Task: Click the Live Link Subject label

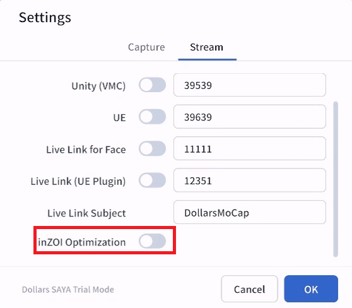Action: point(86,213)
